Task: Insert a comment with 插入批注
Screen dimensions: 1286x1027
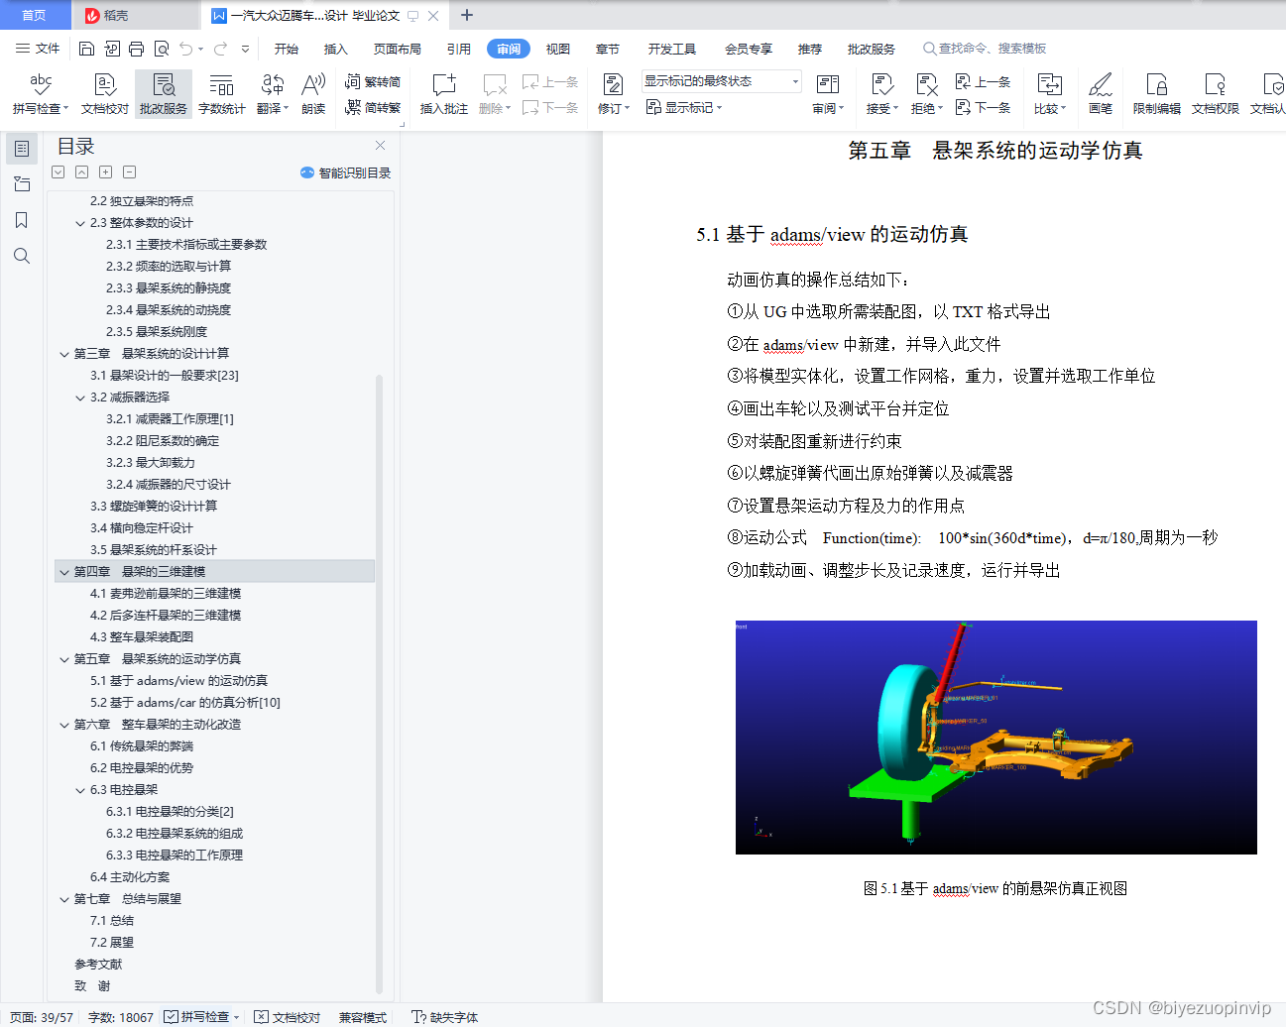Action: [x=443, y=94]
